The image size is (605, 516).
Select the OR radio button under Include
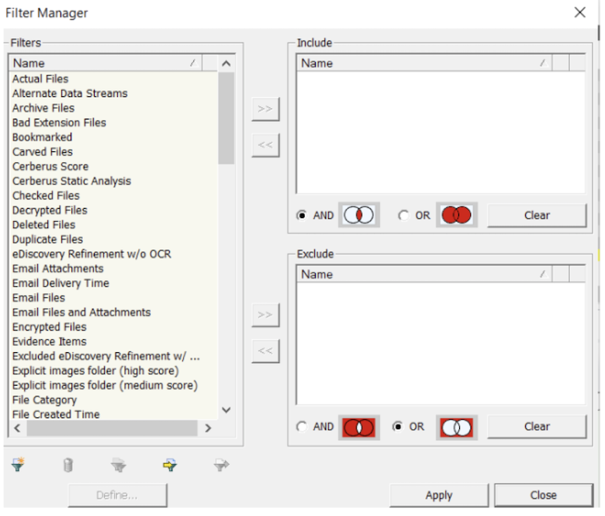(403, 216)
